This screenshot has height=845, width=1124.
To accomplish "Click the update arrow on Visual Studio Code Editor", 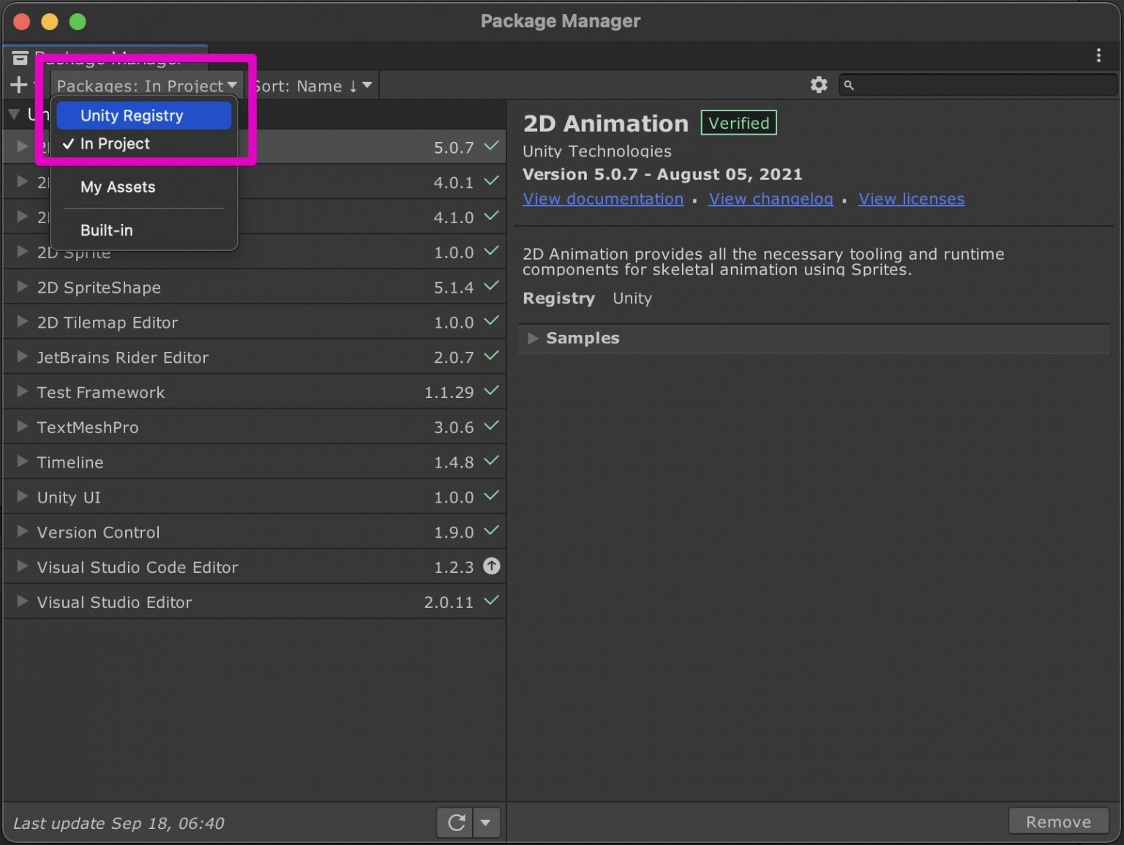I will (491, 566).
